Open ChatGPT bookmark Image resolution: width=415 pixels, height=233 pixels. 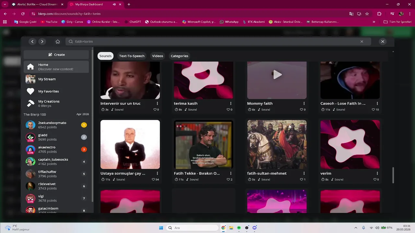(x=133, y=22)
